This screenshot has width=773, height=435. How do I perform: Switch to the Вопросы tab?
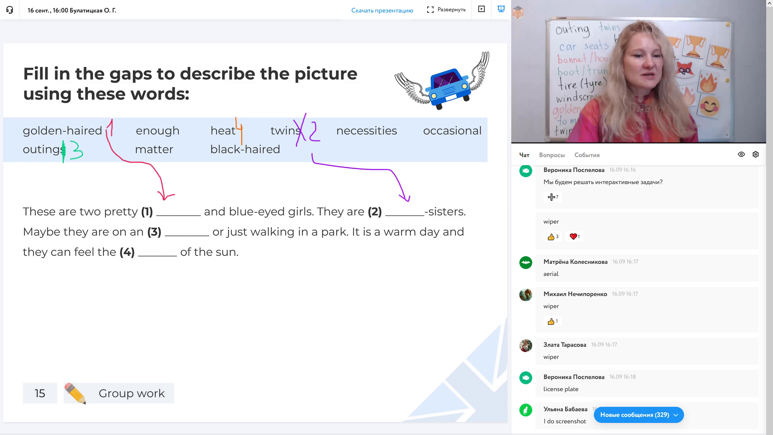(x=552, y=155)
